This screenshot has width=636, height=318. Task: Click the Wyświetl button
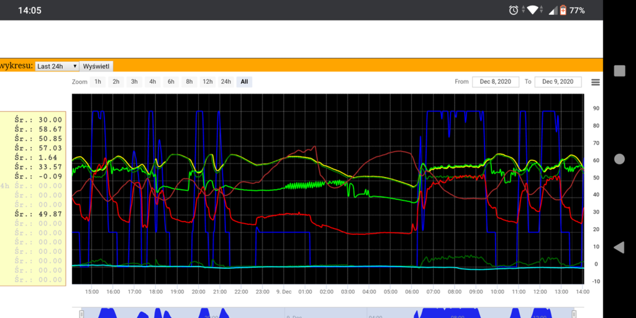coord(96,66)
